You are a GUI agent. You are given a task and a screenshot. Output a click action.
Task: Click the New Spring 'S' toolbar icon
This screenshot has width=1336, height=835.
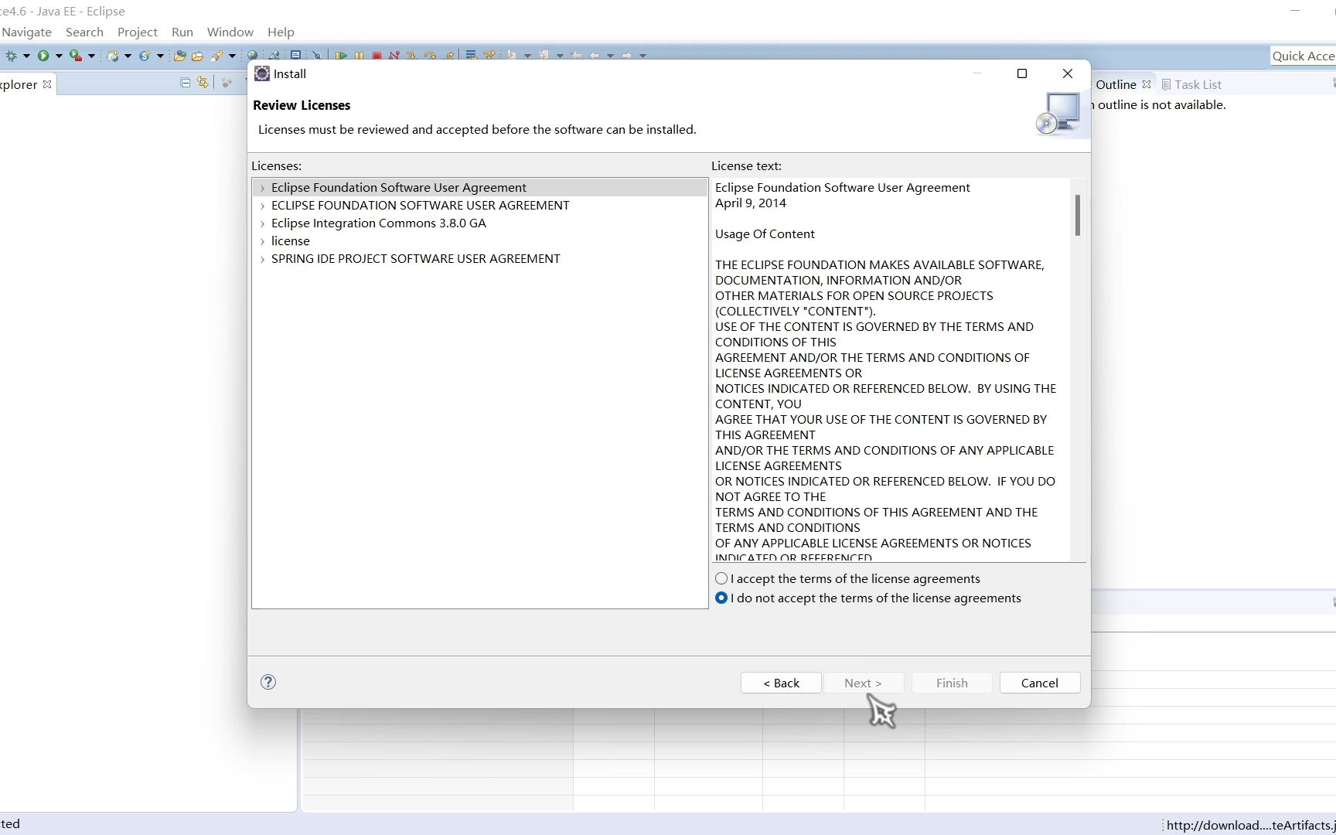pyautogui.click(x=145, y=56)
